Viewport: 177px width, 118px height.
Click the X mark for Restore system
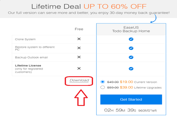pos(79,48)
